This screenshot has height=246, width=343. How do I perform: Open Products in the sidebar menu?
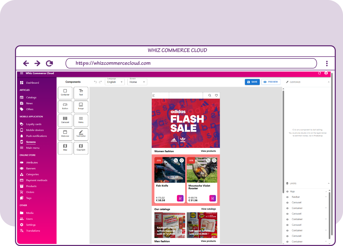tap(31, 186)
